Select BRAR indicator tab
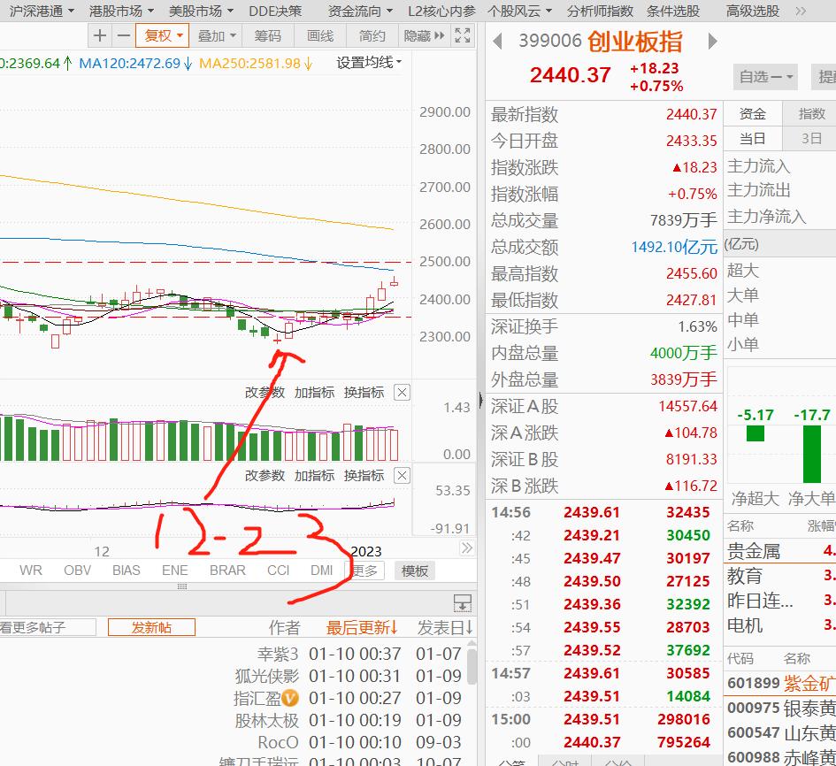The height and width of the screenshot is (766, 836). click(227, 571)
